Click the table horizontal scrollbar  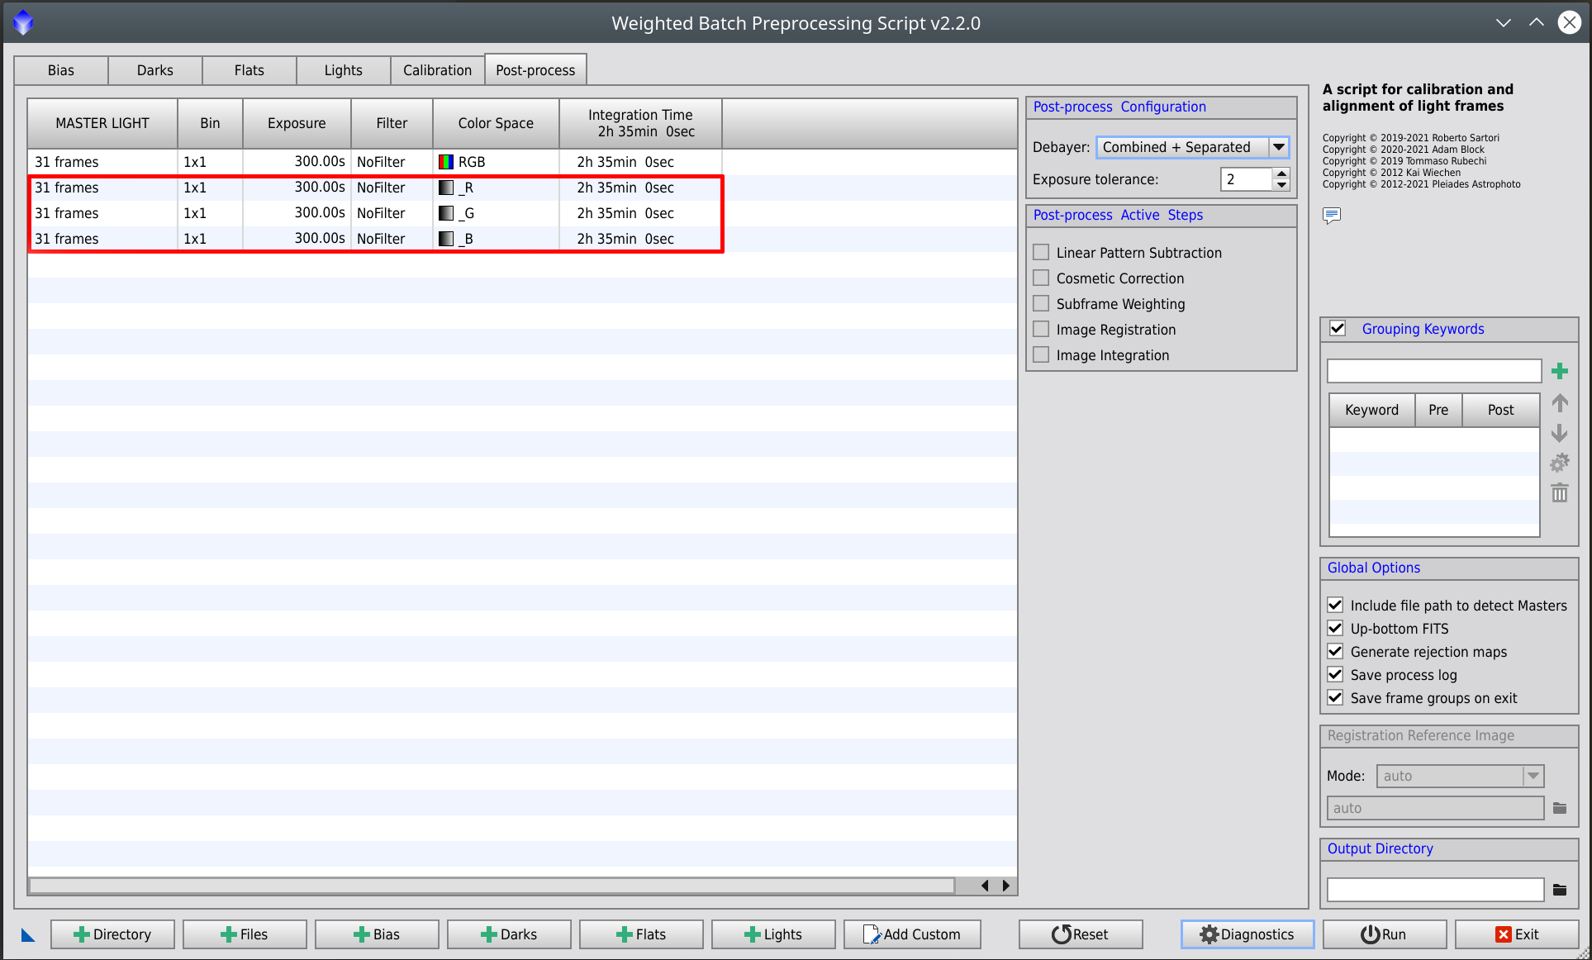click(x=492, y=886)
